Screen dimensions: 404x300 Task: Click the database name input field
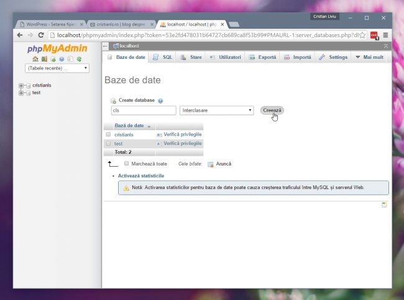pos(143,110)
